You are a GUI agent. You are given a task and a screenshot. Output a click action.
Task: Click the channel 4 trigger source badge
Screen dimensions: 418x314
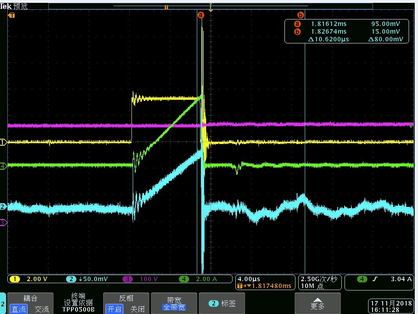tap(362, 279)
